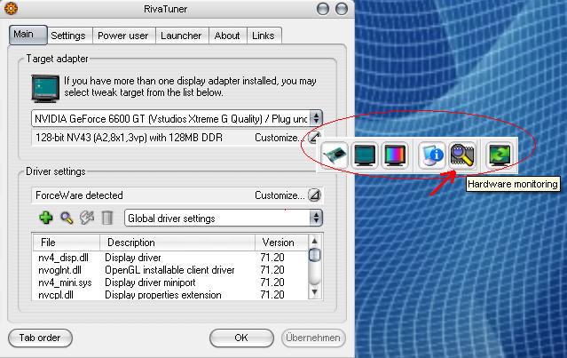
Task: Open the NVIDIA GeForce 6600 GT adapter dropdown
Action: click(177, 118)
